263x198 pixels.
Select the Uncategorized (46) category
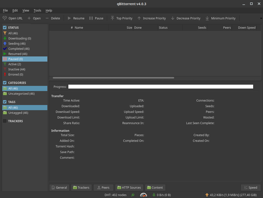[25, 94]
